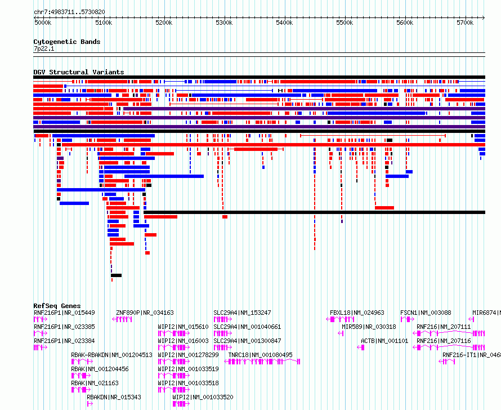Click the SLC29A4|NM_153247 gene label
This screenshot has width=501, height=410.
(242, 313)
